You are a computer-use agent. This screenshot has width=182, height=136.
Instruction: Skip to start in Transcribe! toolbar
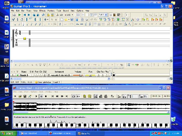[53, 96]
